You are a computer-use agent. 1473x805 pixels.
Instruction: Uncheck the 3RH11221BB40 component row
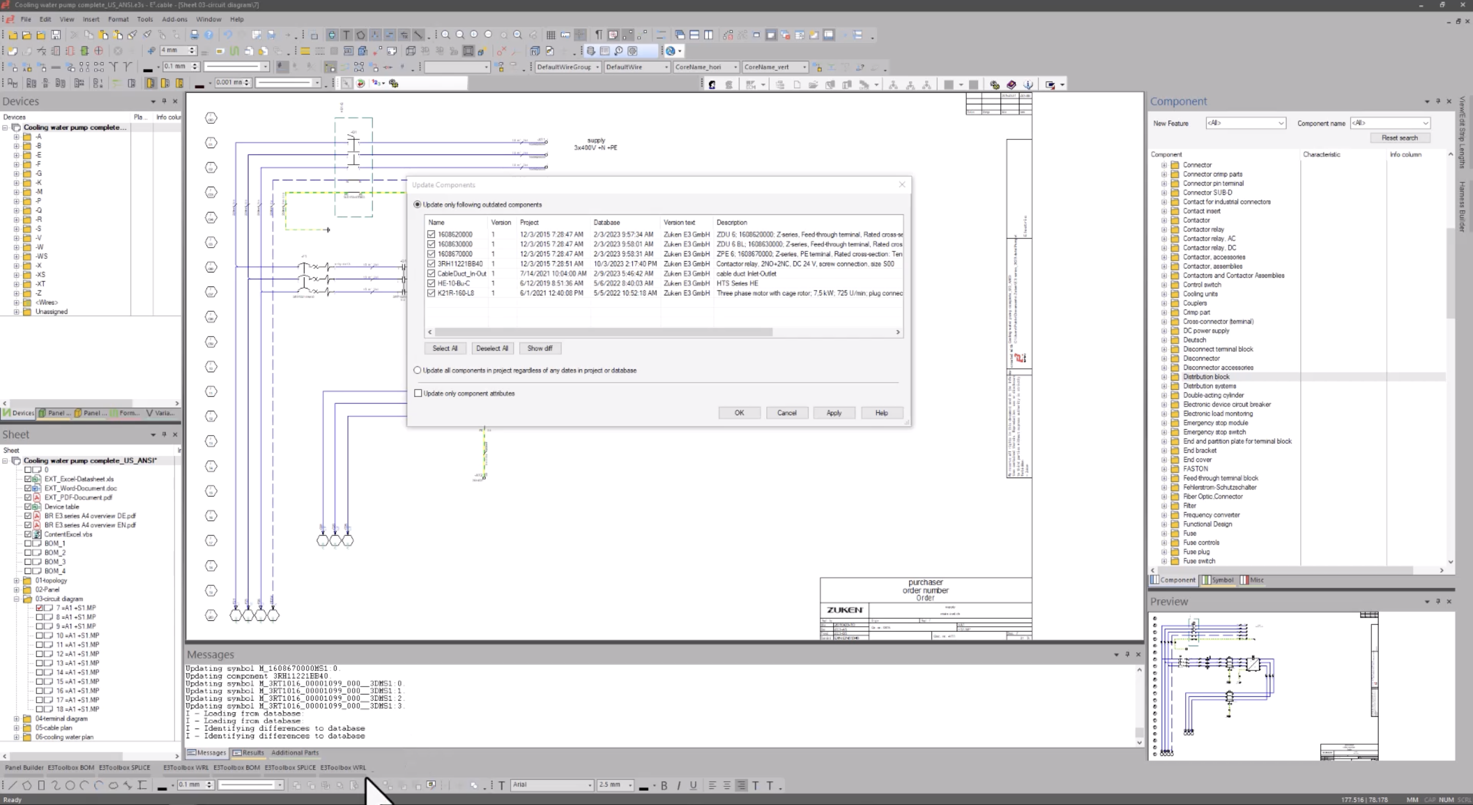point(431,264)
